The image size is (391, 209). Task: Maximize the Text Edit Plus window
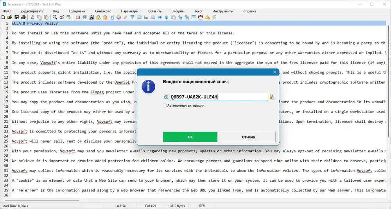372,4
